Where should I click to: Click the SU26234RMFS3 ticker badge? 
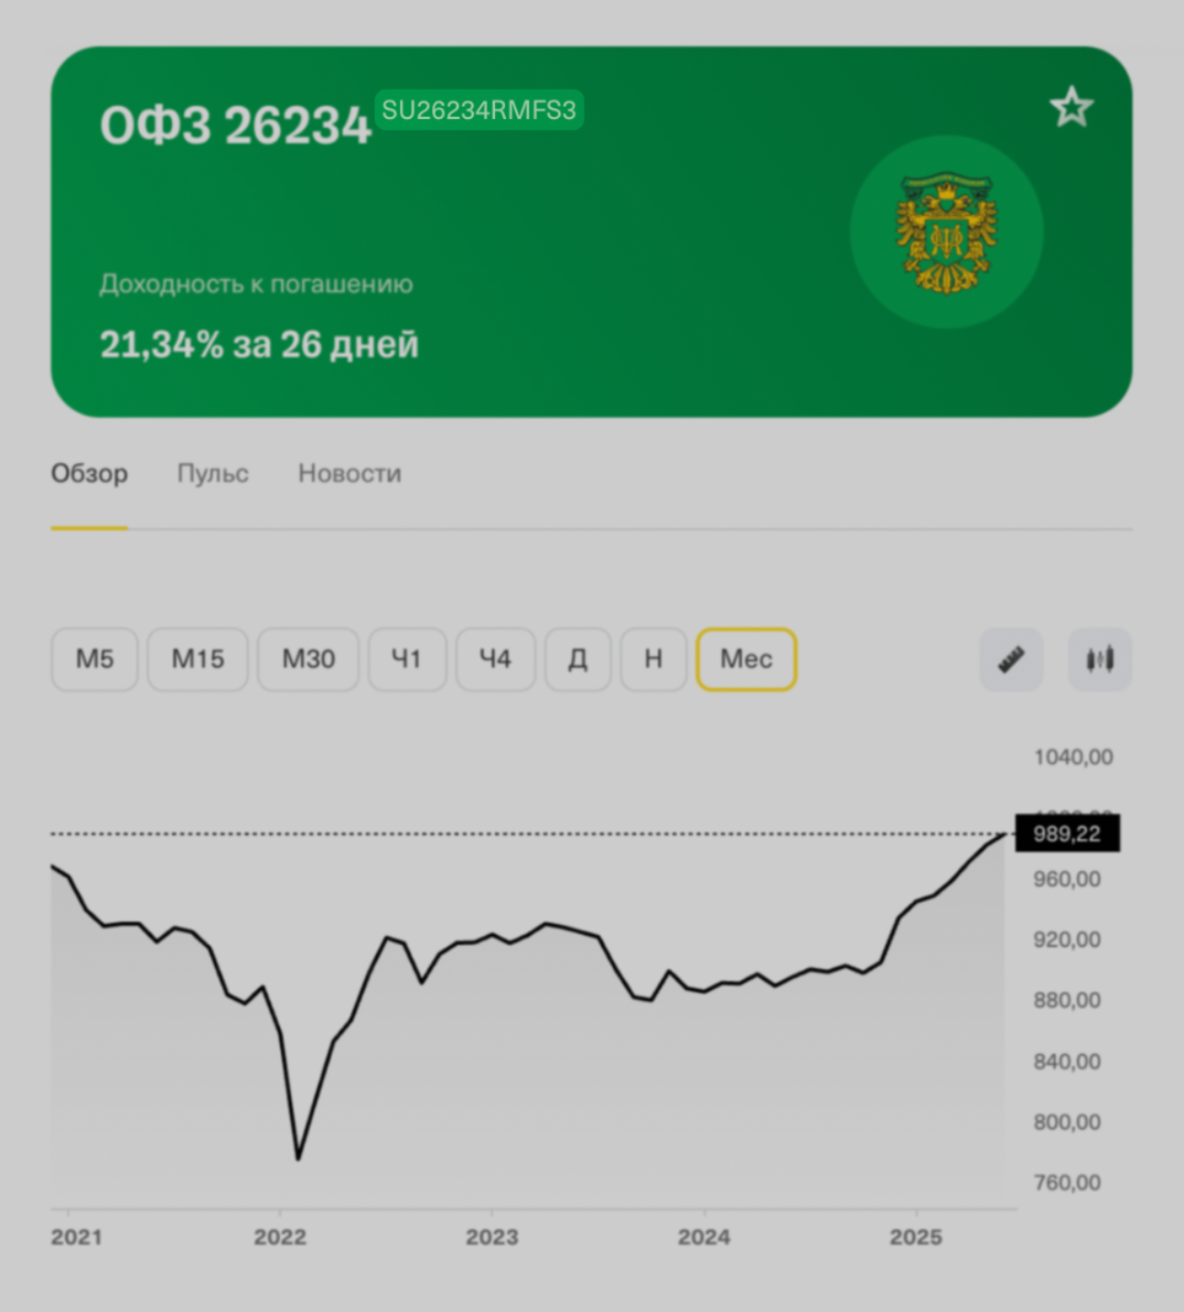pos(479,110)
